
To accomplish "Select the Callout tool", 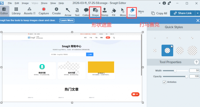I will (x=86, y=12).
